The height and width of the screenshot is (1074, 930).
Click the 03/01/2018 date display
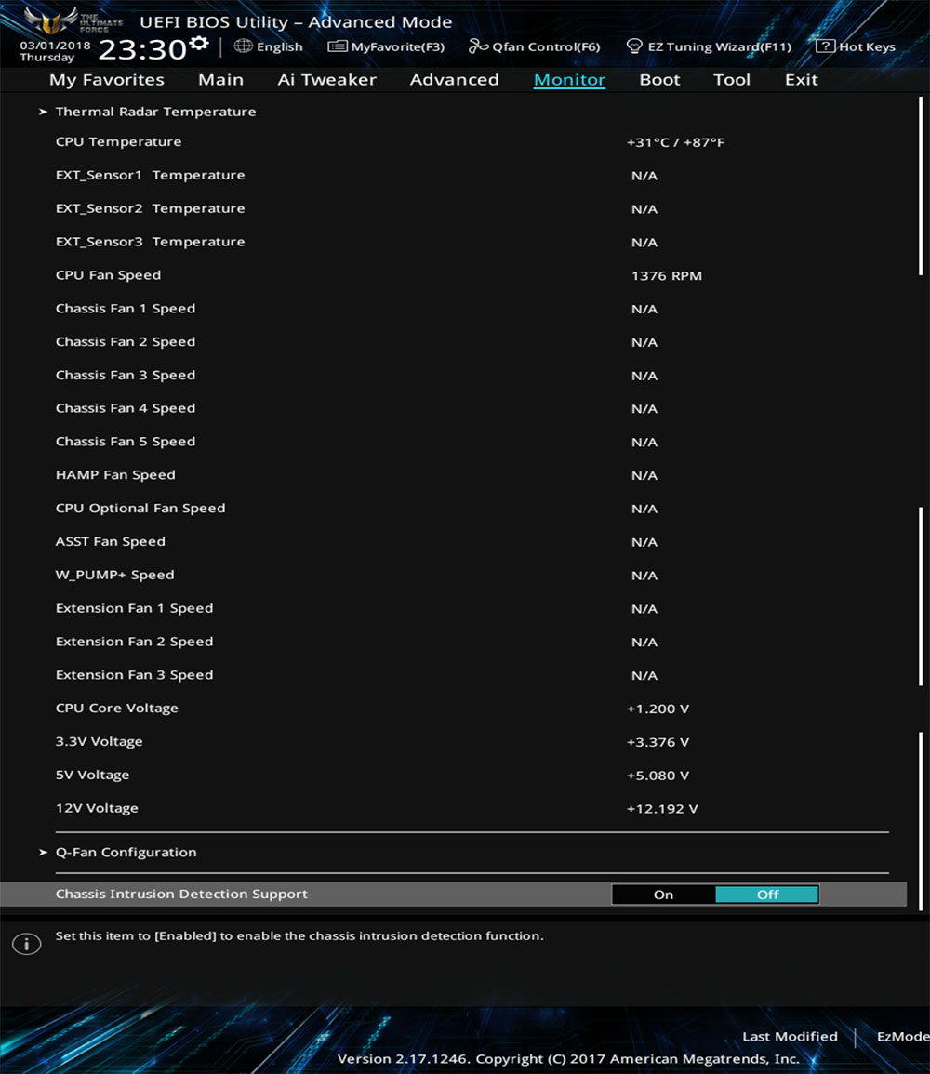[x=55, y=46]
